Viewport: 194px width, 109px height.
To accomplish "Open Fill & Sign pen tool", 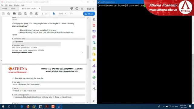I will 94,66.
